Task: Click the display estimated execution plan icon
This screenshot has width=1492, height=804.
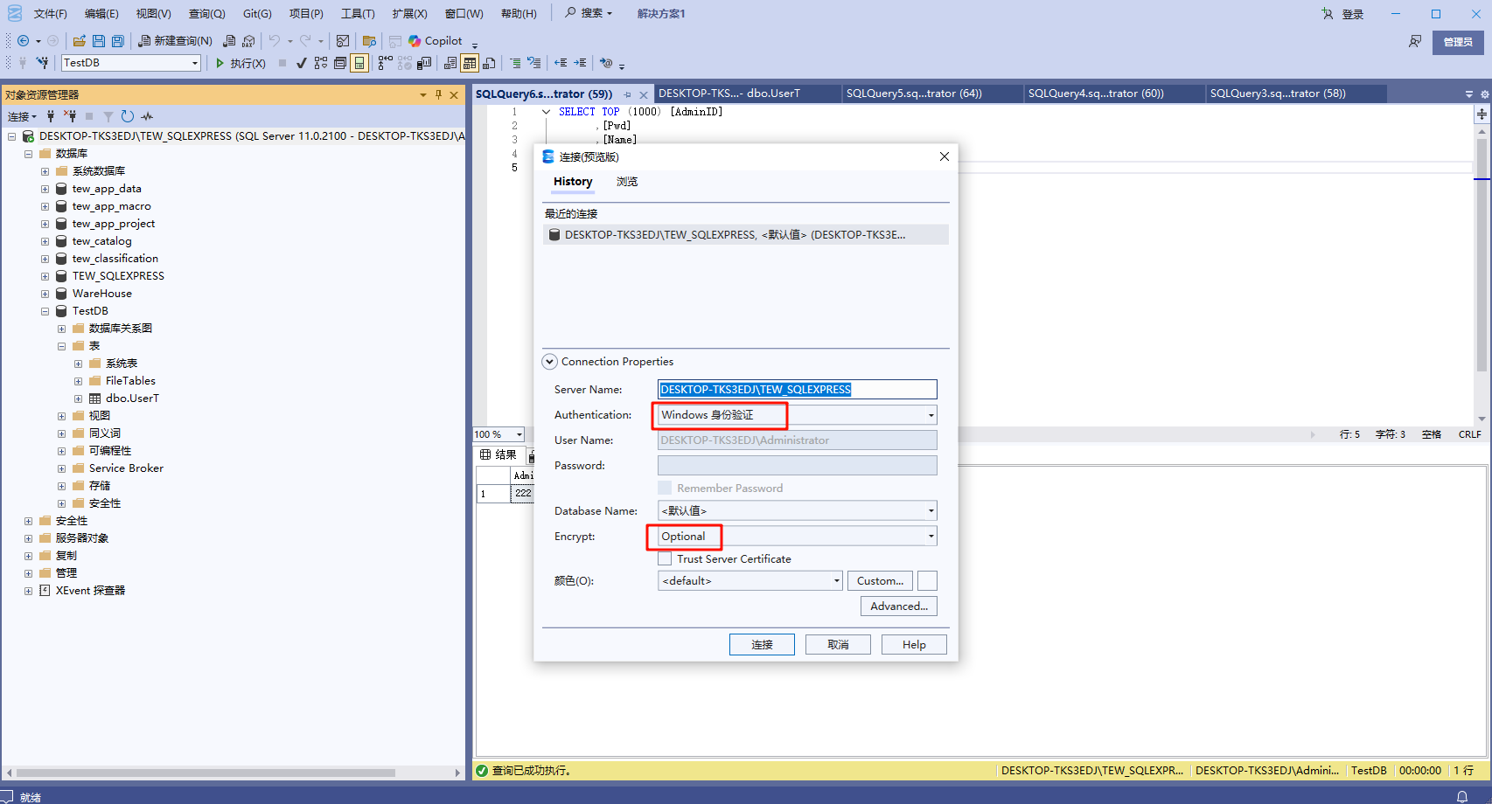Action: click(321, 63)
